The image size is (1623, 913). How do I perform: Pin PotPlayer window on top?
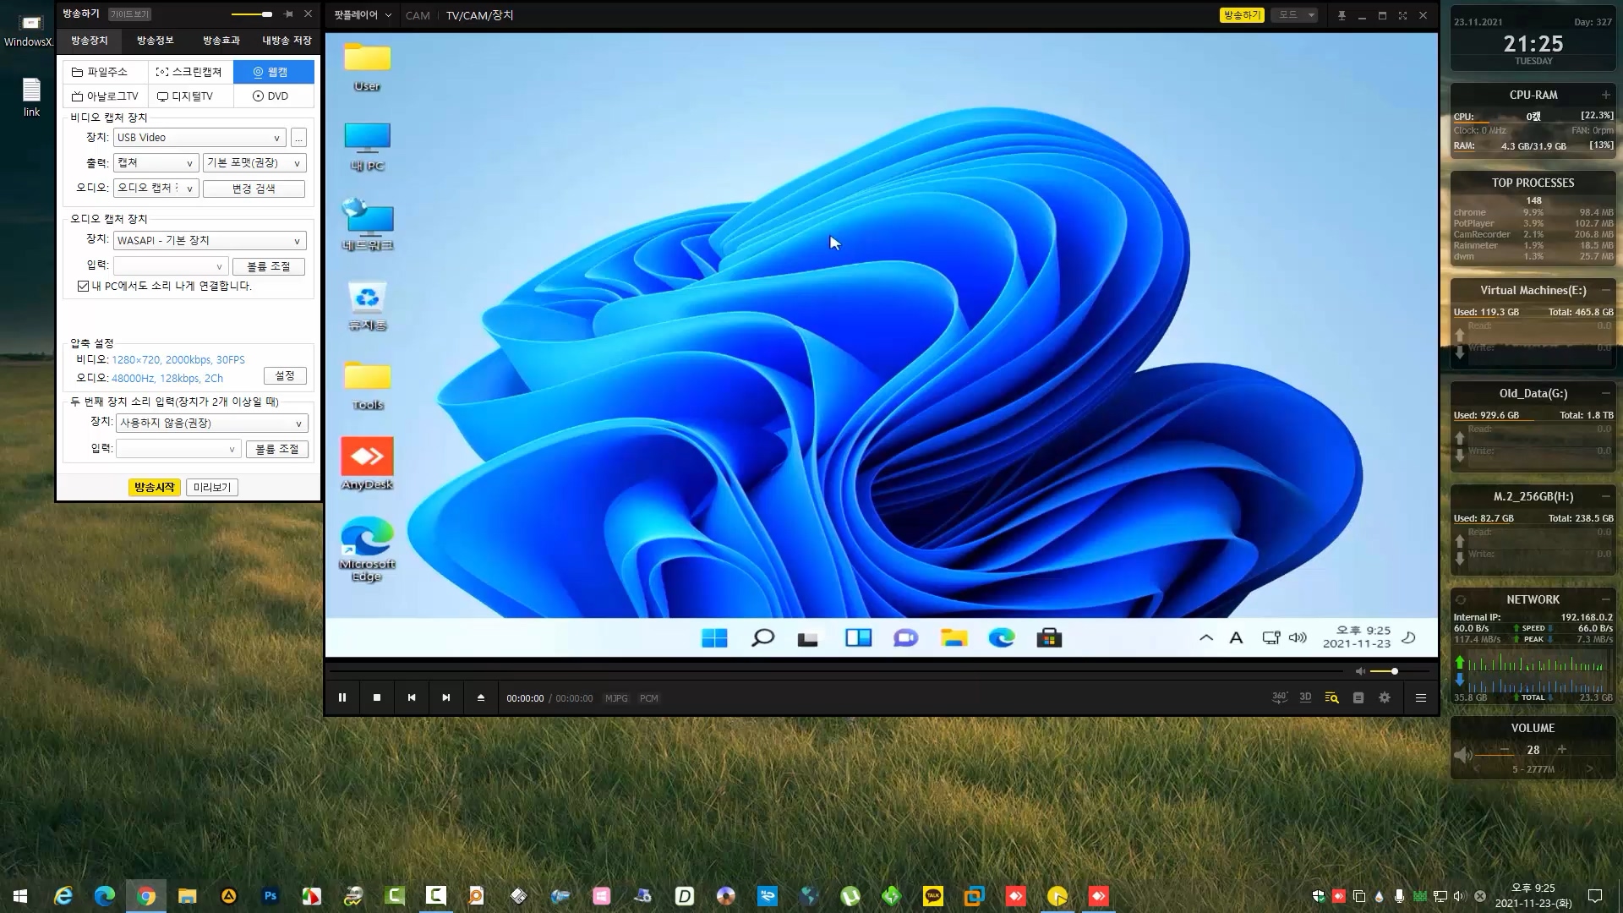point(1342,15)
